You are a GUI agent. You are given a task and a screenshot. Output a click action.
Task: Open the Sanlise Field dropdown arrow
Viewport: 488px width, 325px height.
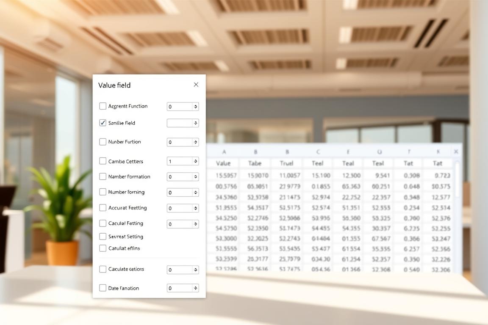[x=195, y=123]
